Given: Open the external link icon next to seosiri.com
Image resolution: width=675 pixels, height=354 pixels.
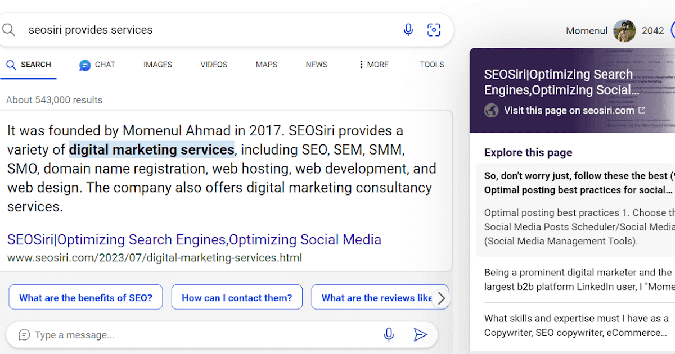Looking at the screenshot, I should point(641,111).
